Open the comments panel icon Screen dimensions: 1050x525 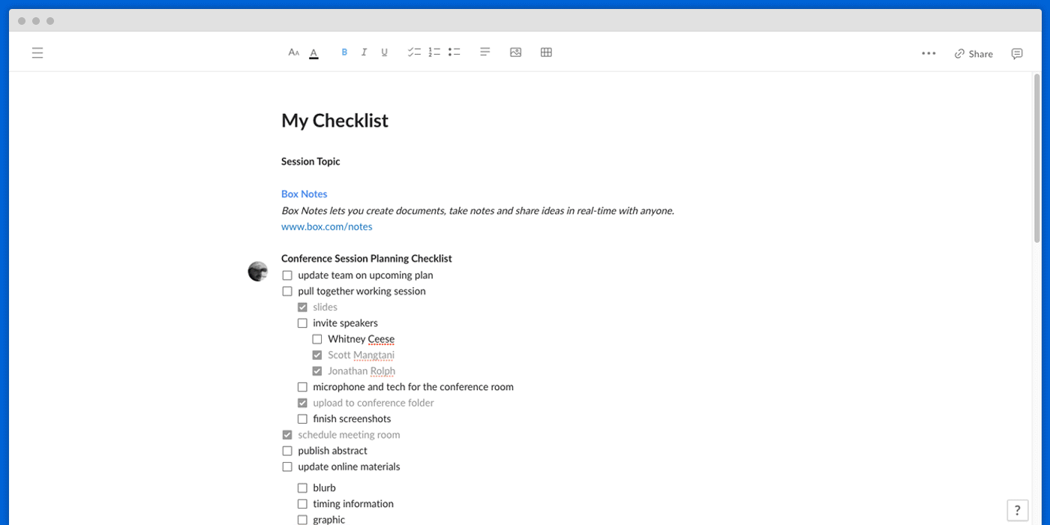pos(1017,53)
